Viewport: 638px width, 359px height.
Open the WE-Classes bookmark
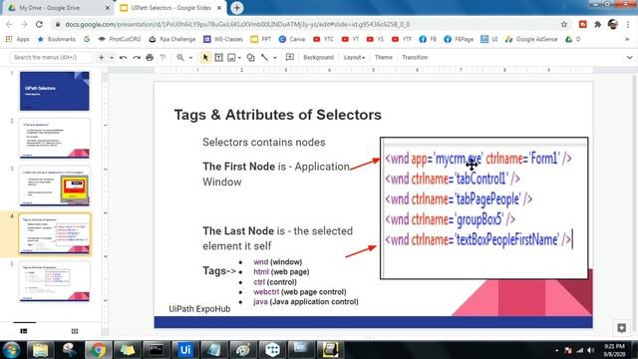pyautogui.click(x=223, y=39)
